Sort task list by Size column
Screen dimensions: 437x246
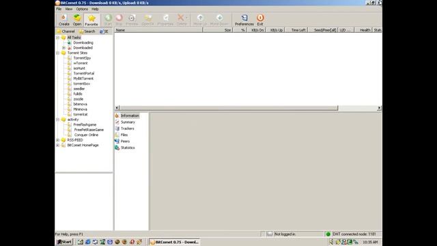[218, 30]
